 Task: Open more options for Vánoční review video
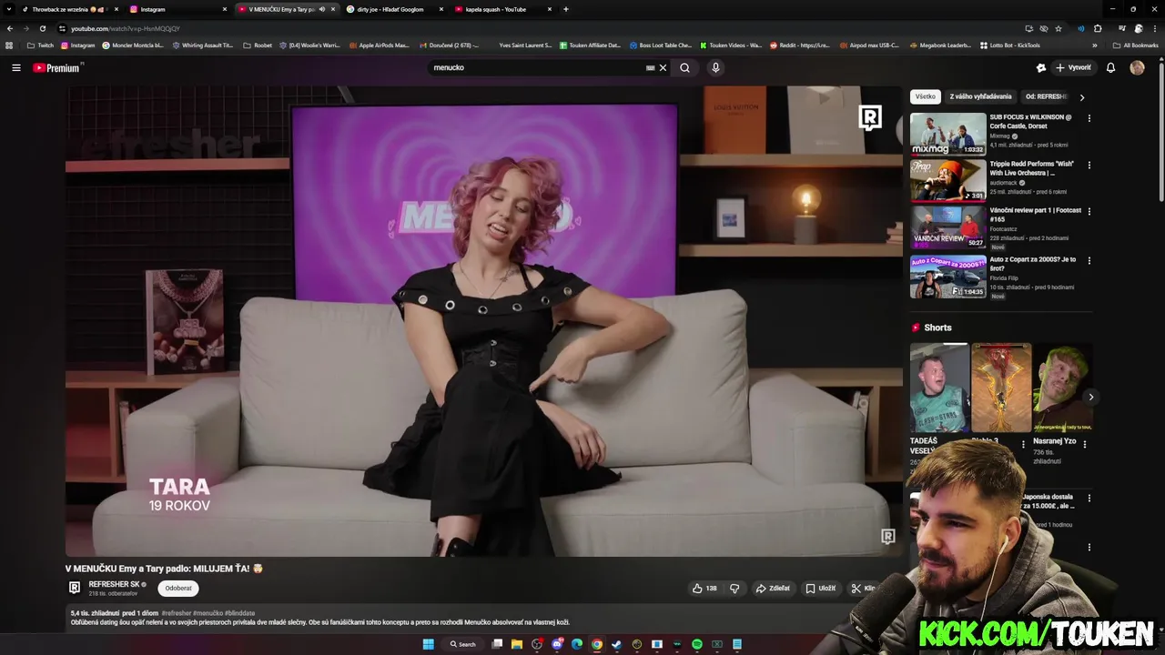click(1089, 212)
